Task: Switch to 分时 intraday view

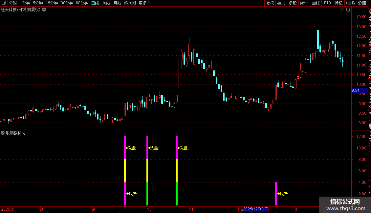Action: point(13,3)
